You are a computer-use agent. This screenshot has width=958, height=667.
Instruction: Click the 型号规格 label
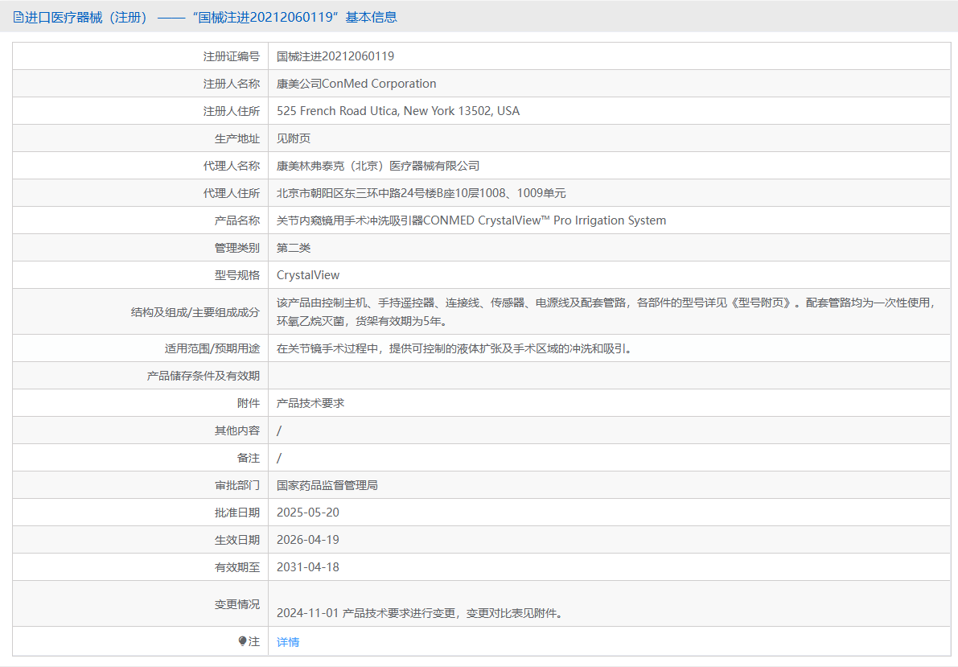(x=237, y=275)
